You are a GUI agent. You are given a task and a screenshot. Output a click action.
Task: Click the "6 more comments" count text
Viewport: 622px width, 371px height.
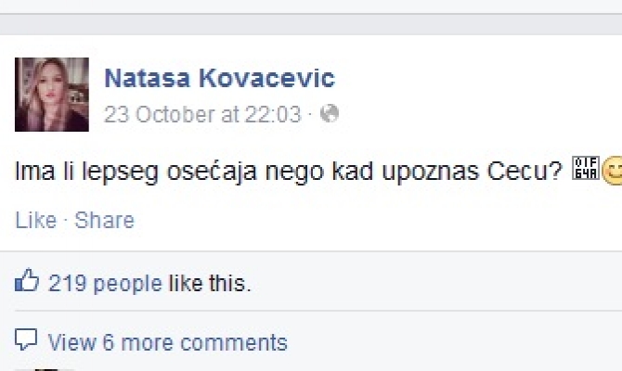(x=195, y=342)
